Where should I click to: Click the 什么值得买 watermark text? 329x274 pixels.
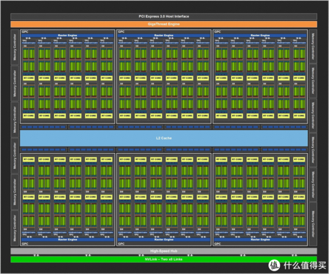pyautogui.click(x=305, y=265)
